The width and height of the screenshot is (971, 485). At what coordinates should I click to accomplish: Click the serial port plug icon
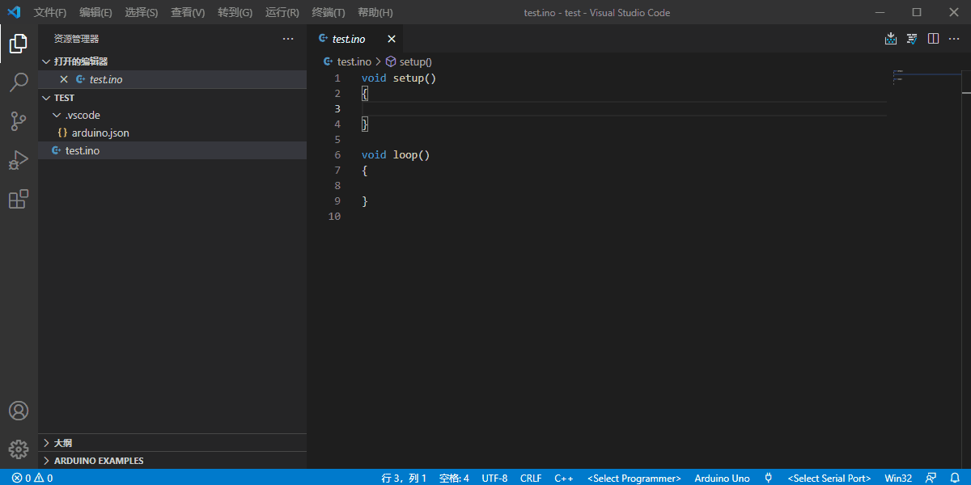[769, 478]
